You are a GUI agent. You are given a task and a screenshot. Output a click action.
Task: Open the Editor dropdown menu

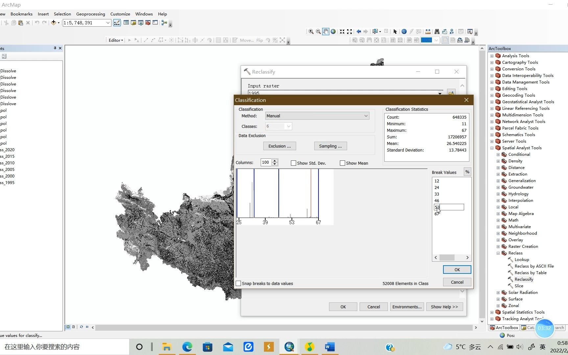[x=116, y=40]
